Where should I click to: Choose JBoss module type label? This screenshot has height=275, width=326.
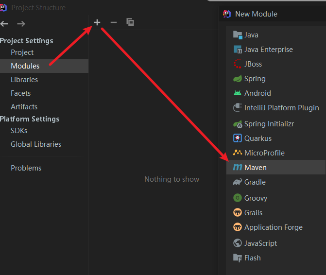point(253,64)
